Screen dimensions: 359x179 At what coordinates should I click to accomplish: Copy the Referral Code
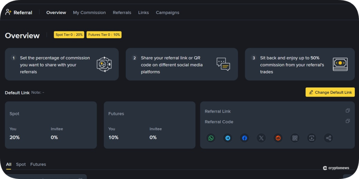[x=347, y=121]
